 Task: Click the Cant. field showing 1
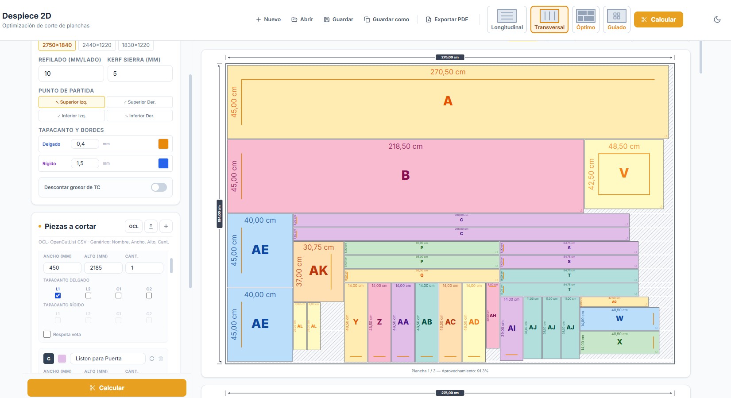(x=144, y=268)
